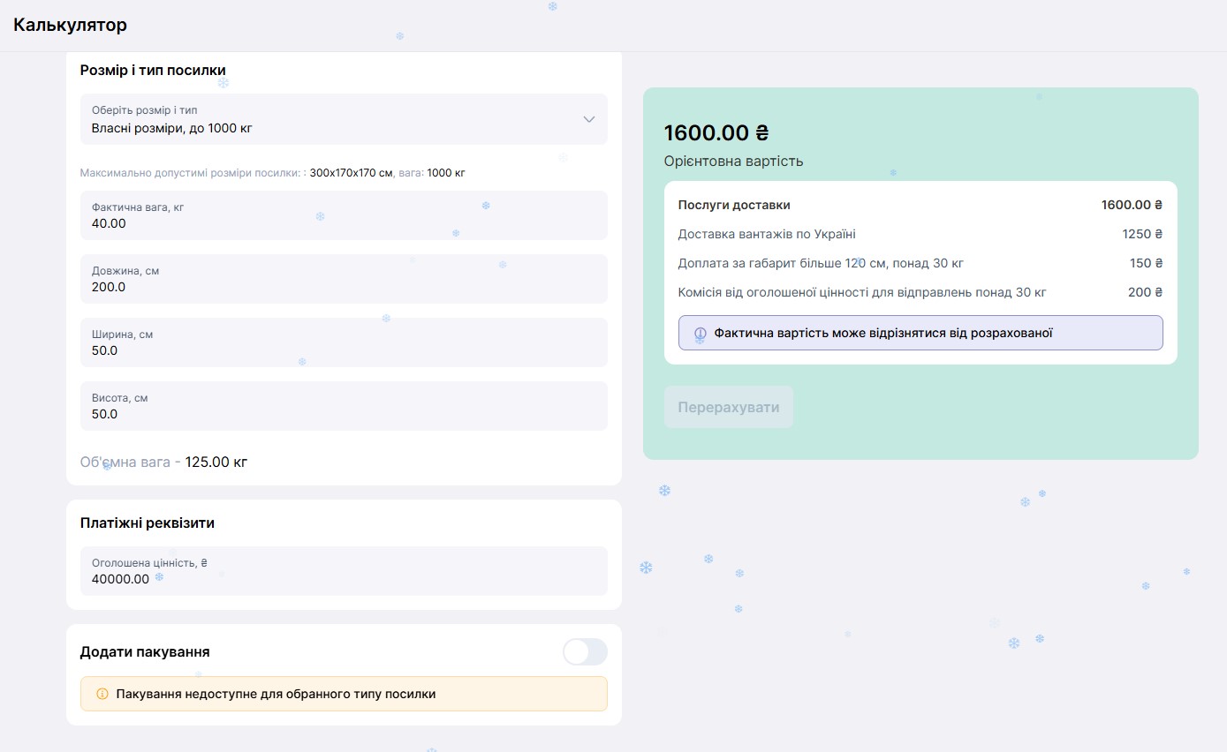Click the 'Комісія від оголошеної цінності' line
This screenshot has height=752, width=1227.
pos(861,292)
